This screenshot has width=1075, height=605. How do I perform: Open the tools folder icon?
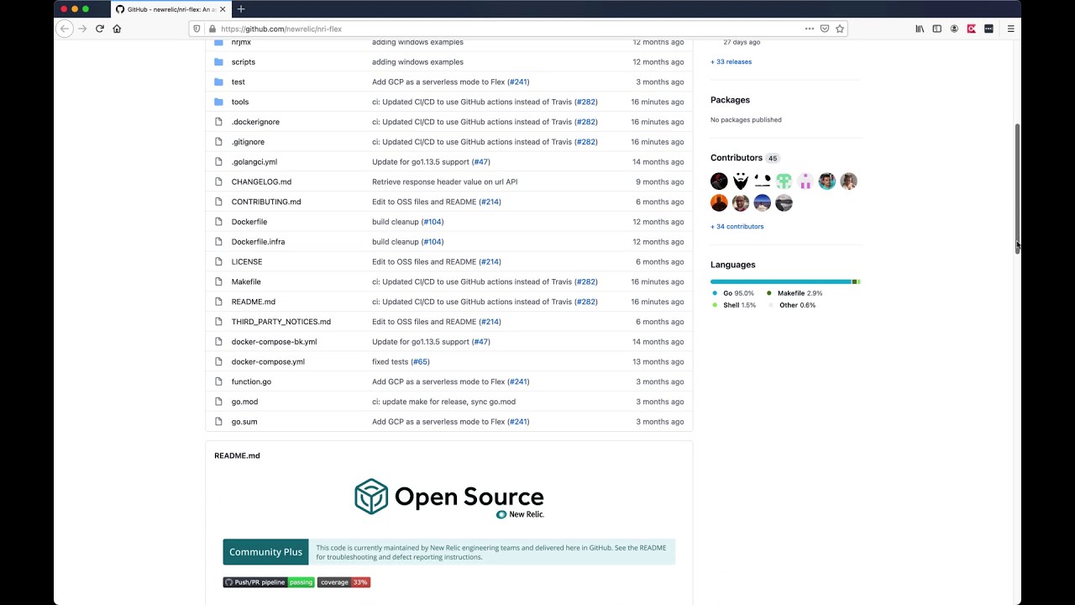[218, 102]
